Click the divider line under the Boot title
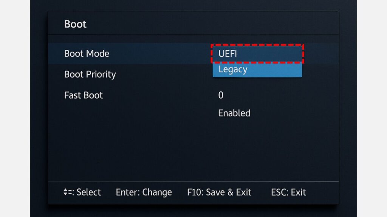The height and width of the screenshot is (217, 387). (x=193, y=35)
